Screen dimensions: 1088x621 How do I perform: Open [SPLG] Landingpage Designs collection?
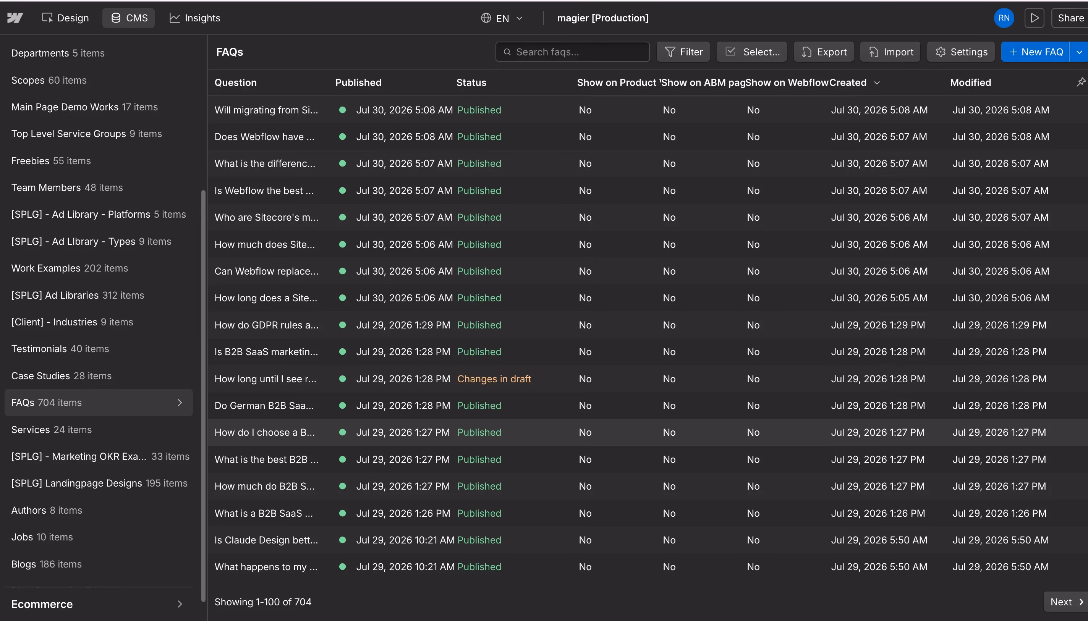tap(99, 483)
